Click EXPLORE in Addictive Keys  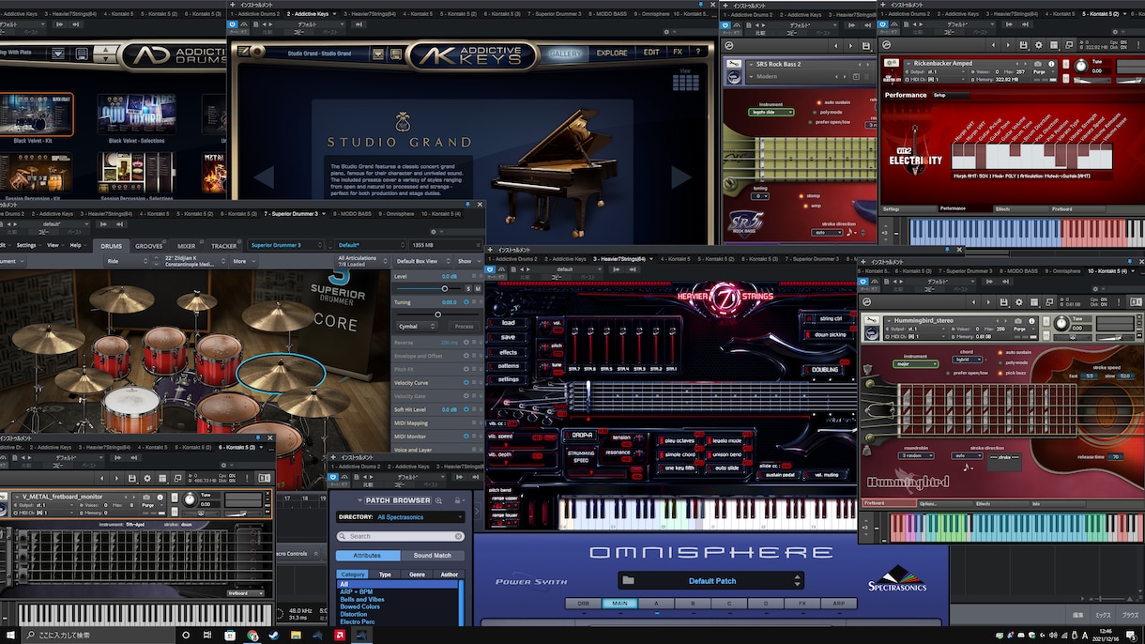pyautogui.click(x=612, y=54)
